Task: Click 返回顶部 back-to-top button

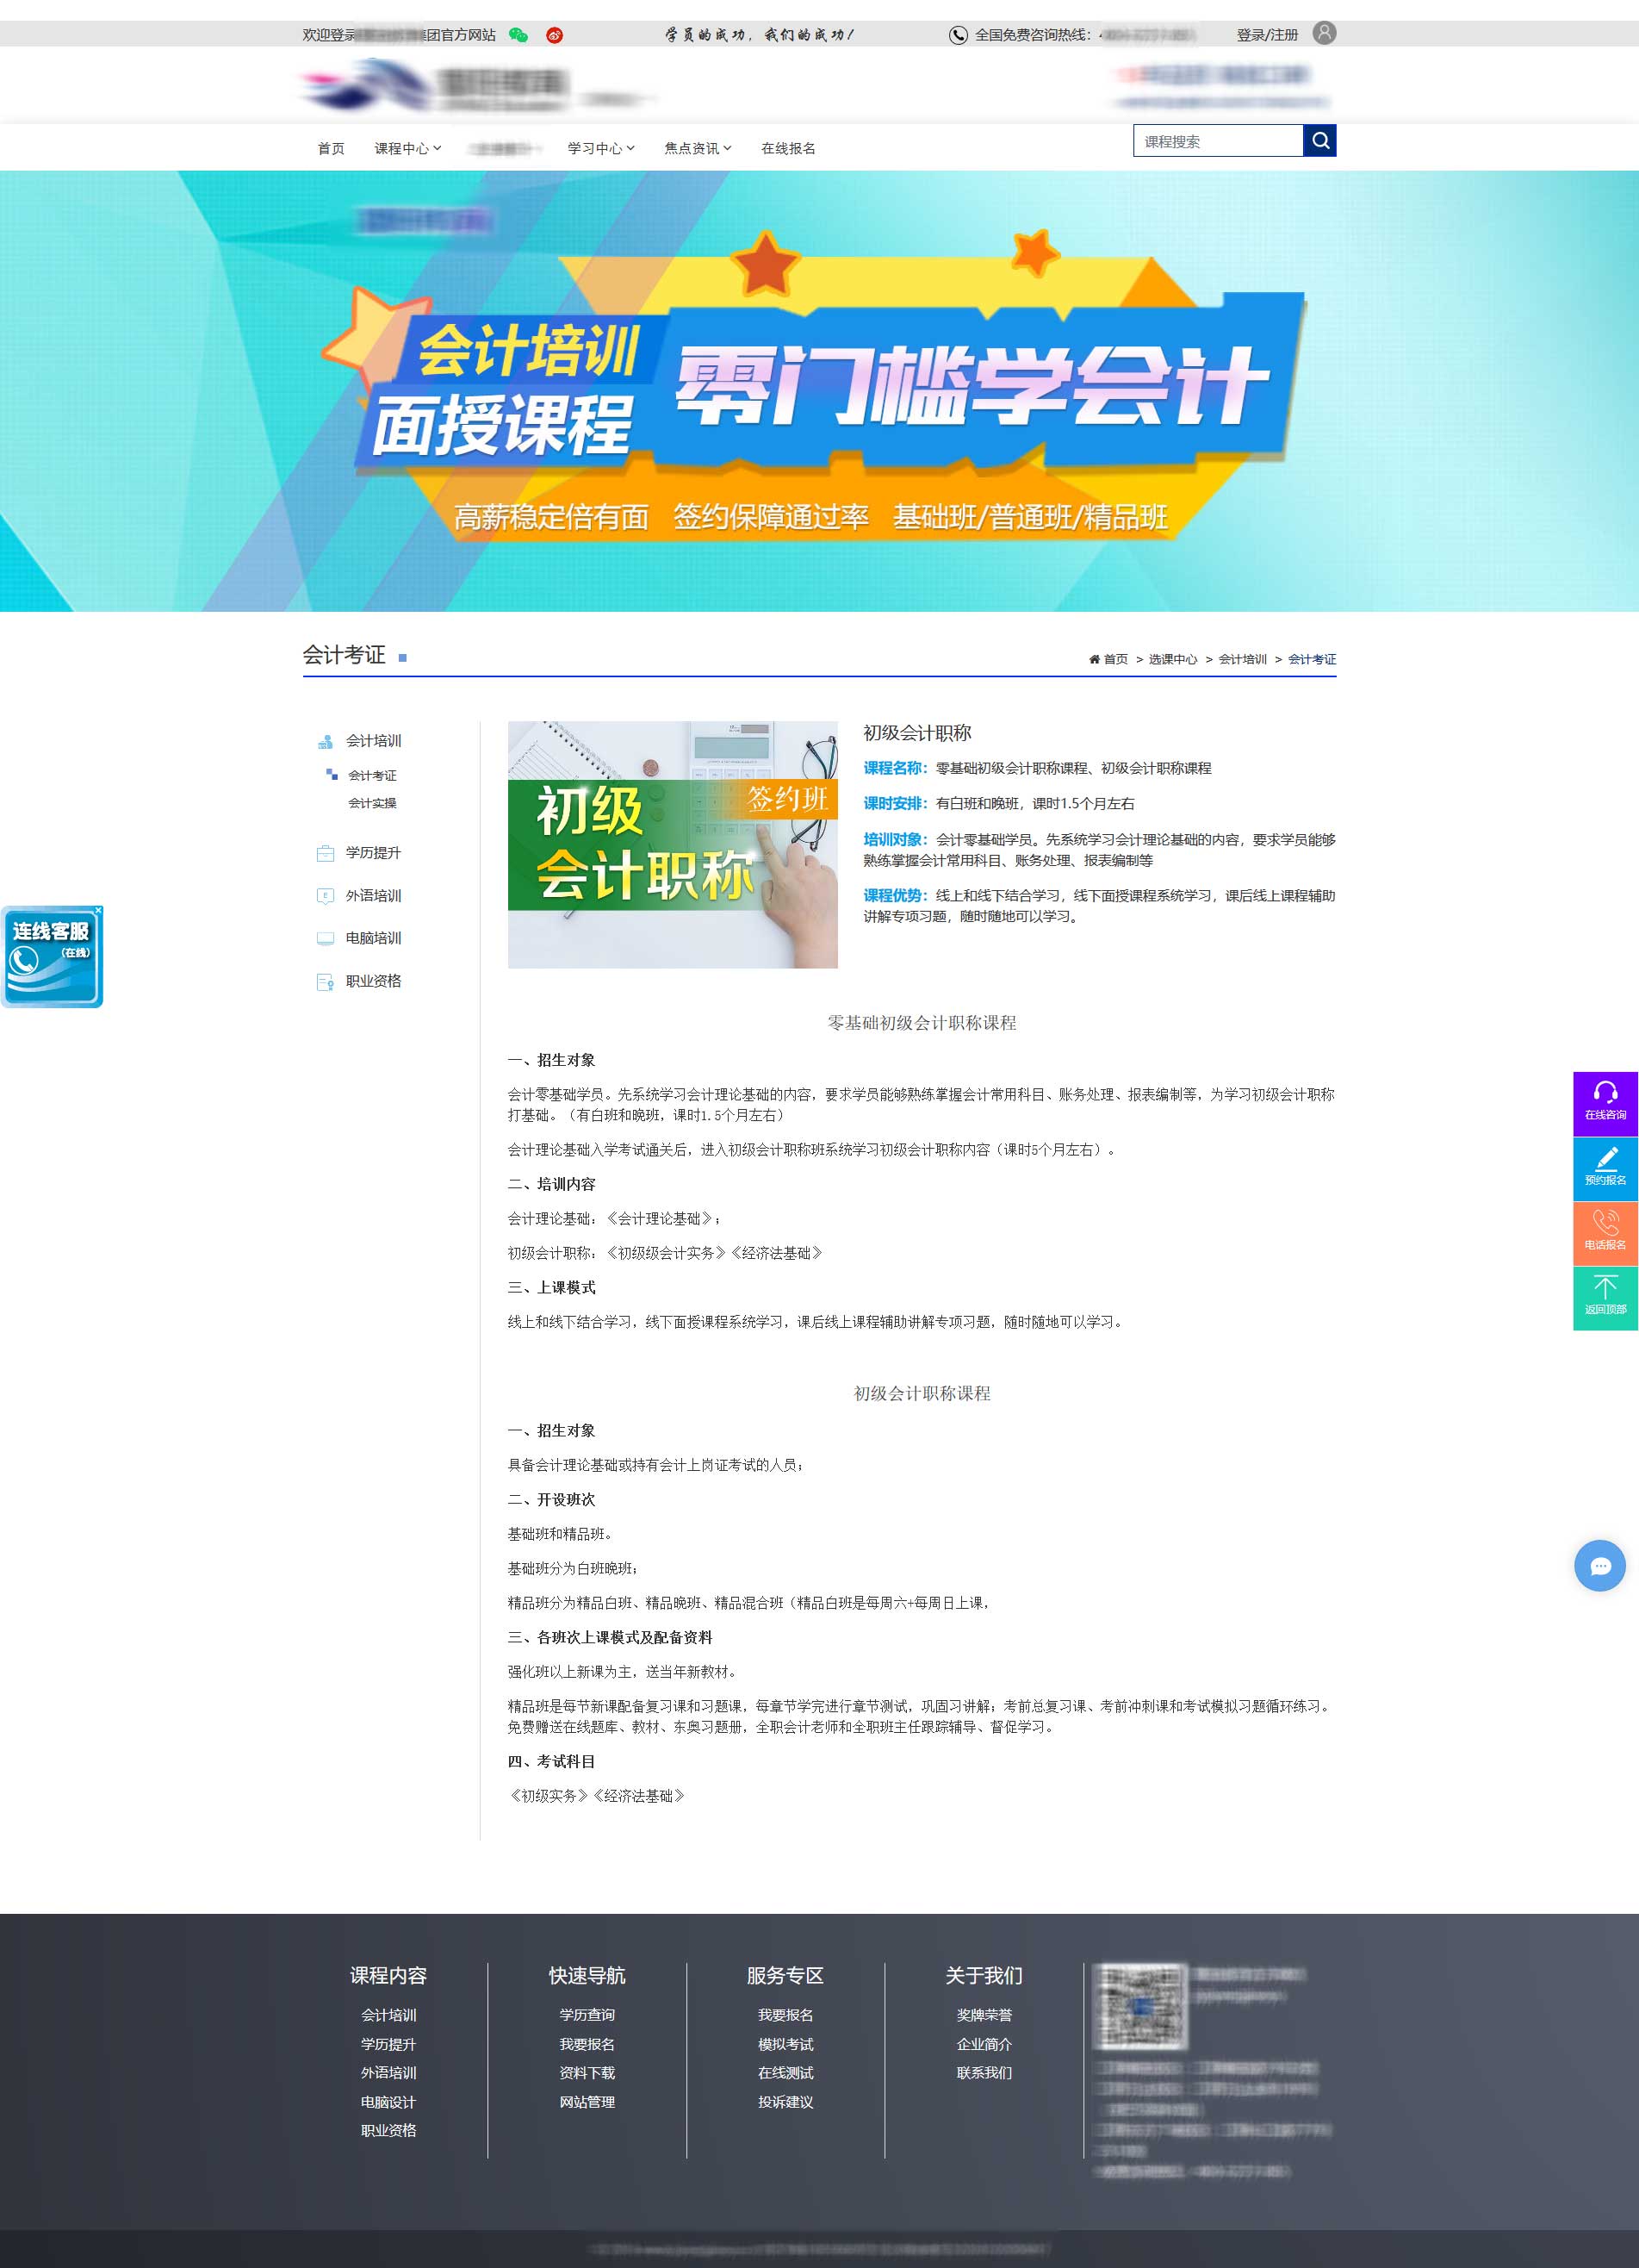Action: tap(1605, 1297)
